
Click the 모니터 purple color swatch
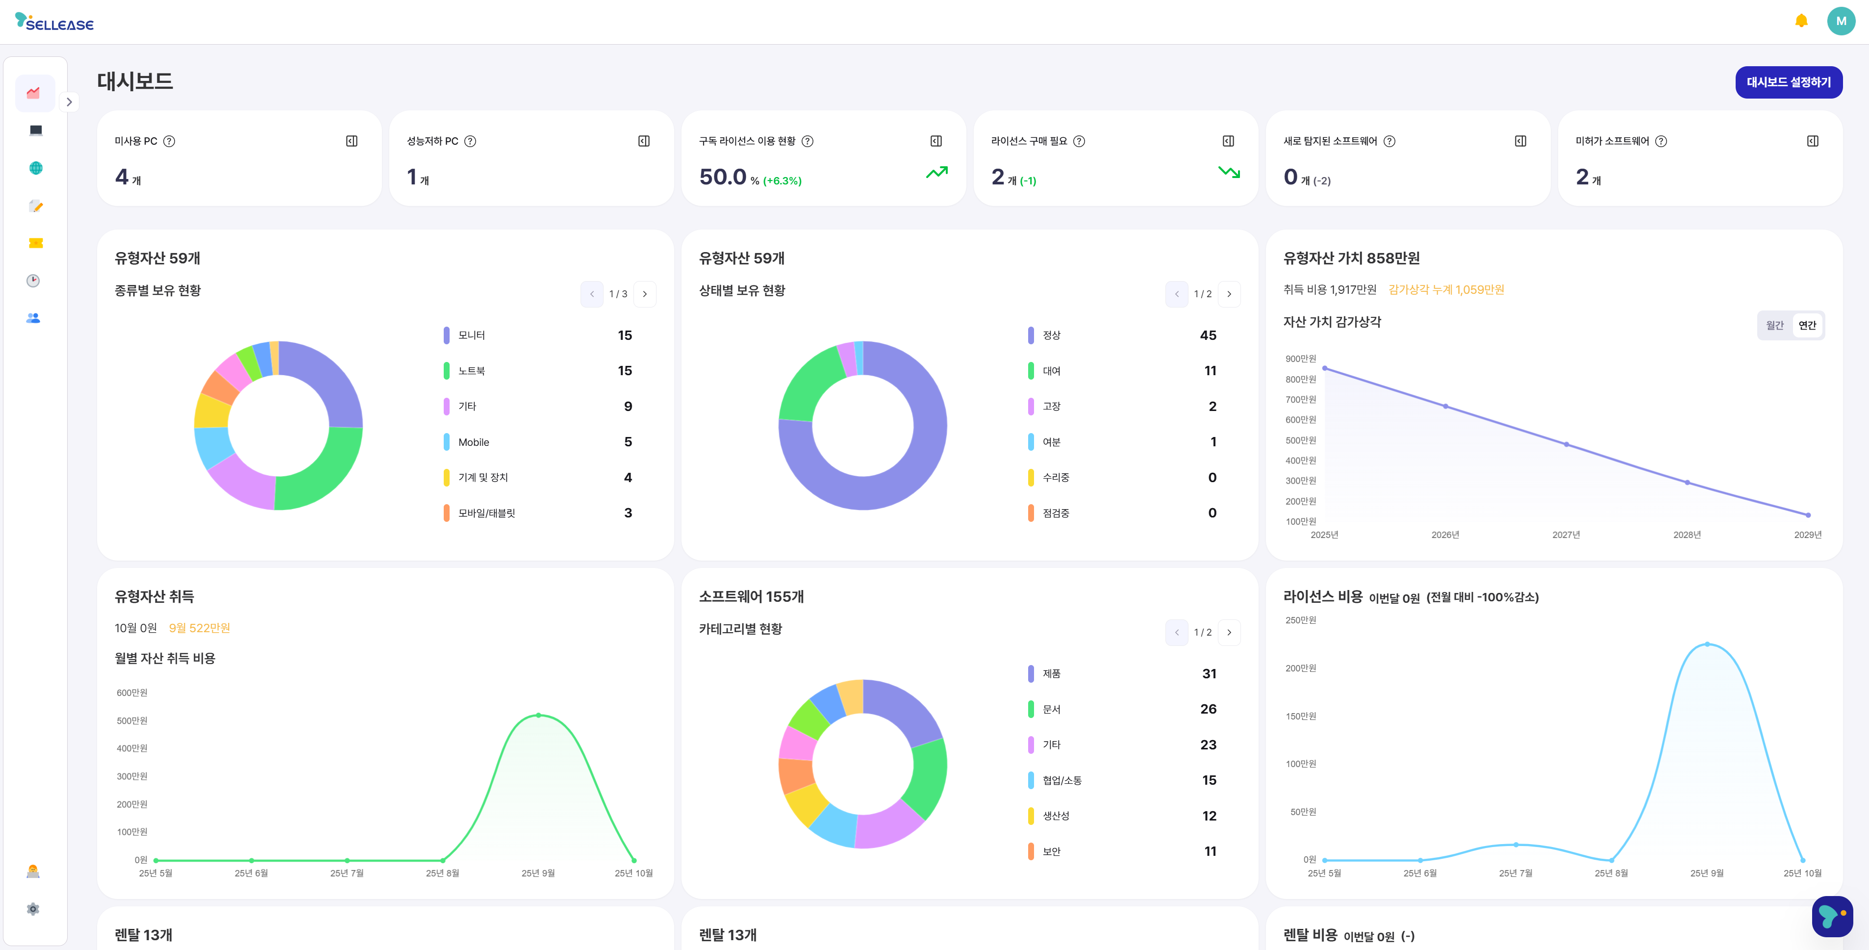pyautogui.click(x=447, y=335)
